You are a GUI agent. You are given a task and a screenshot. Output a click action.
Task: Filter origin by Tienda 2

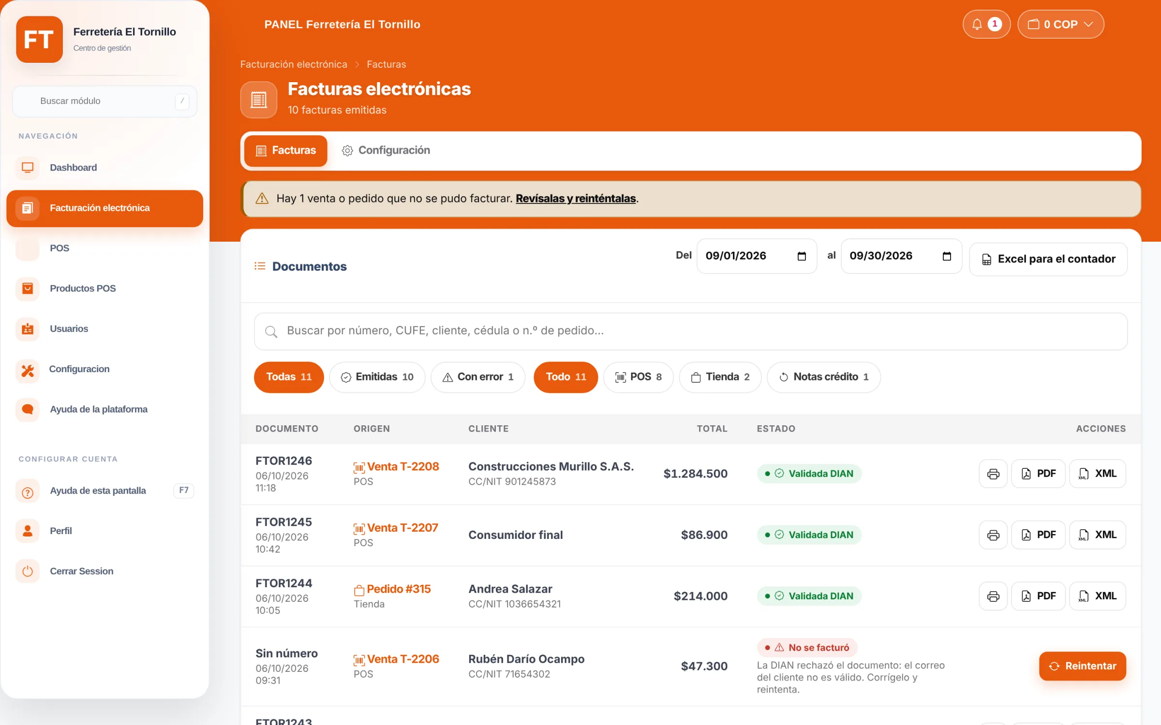click(x=720, y=377)
